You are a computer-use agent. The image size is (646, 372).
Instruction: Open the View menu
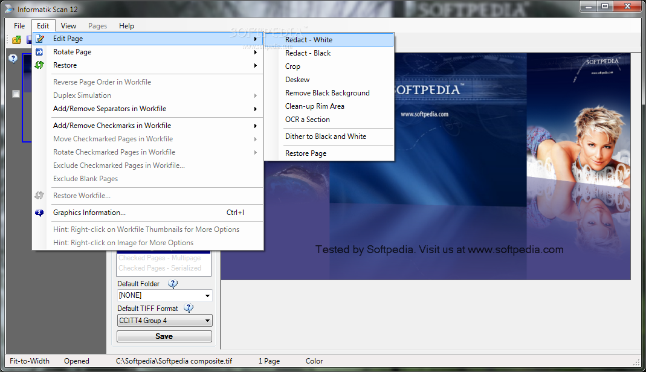(68, 25)
